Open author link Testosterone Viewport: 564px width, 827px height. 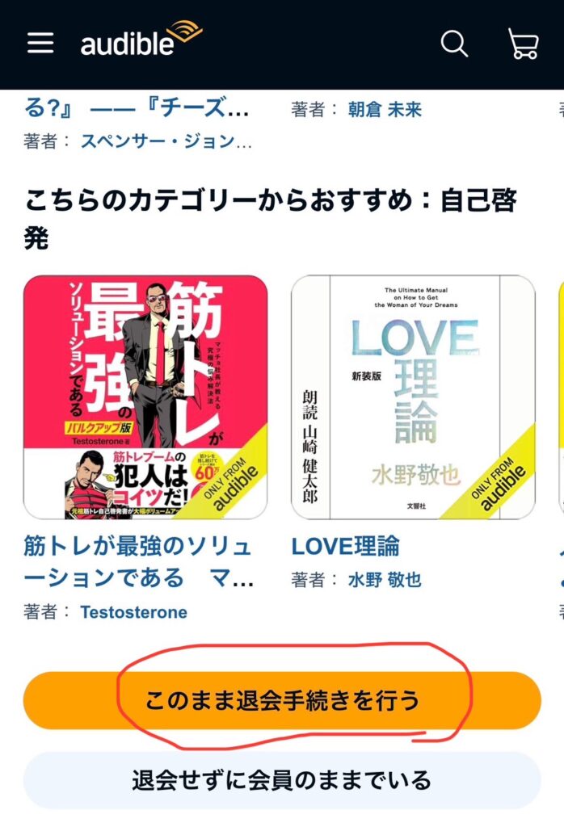(x=134, y=612)
